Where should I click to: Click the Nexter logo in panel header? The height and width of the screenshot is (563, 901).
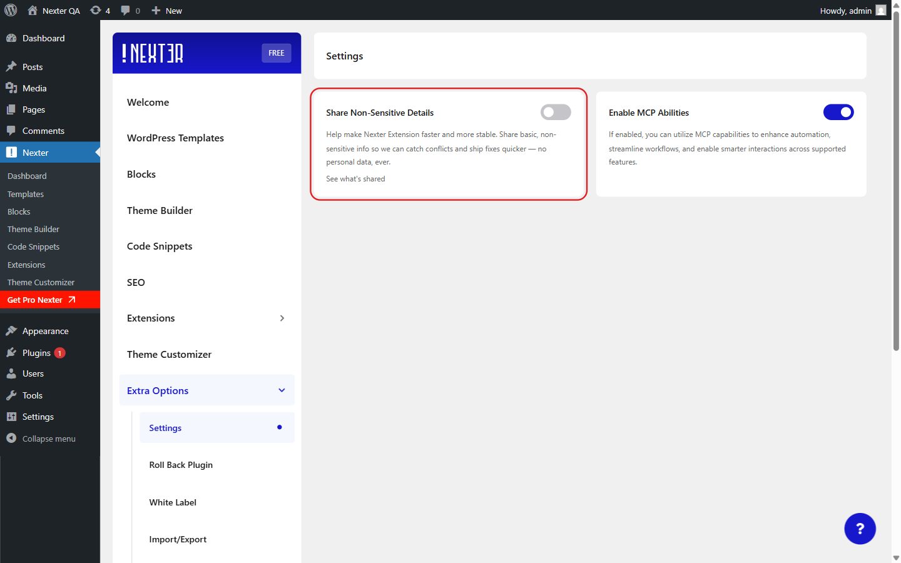click(x=153, y=53)
